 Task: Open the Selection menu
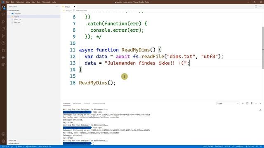coord(20,2)
